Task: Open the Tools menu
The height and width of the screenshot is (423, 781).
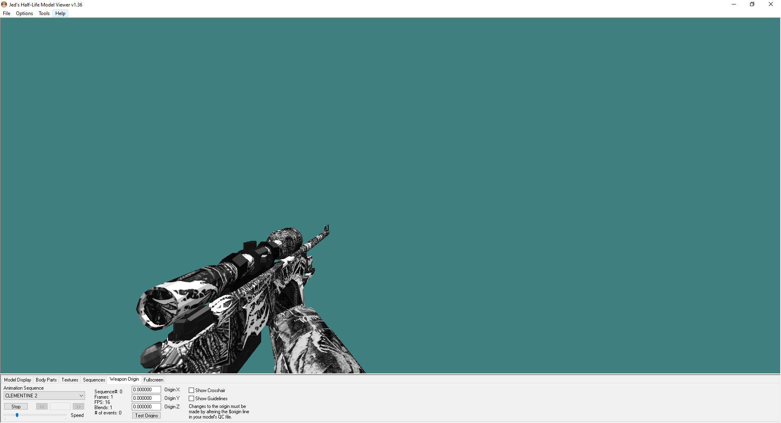Action: [x=44, y=13]
